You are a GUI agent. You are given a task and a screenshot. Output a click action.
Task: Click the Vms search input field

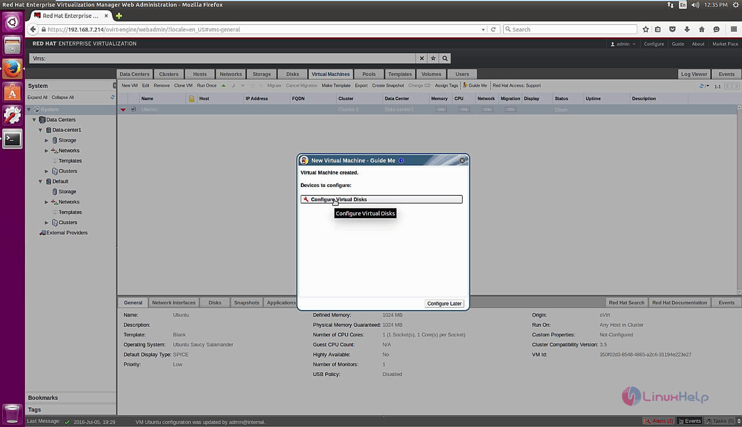click(223, 58)
